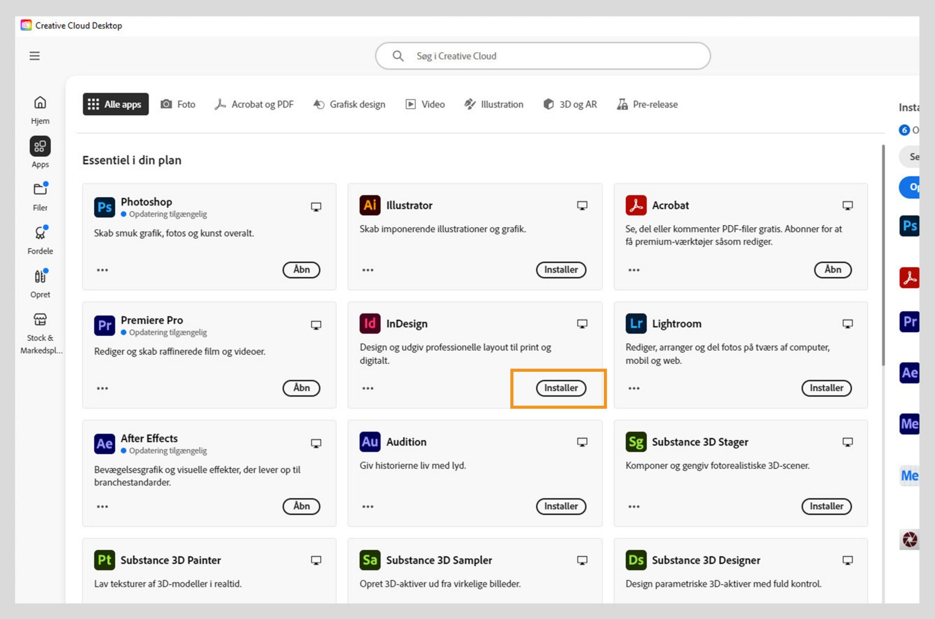Click the InDesign app icon
This screenshot has width=935, height=619.
(x=370, y=324)
